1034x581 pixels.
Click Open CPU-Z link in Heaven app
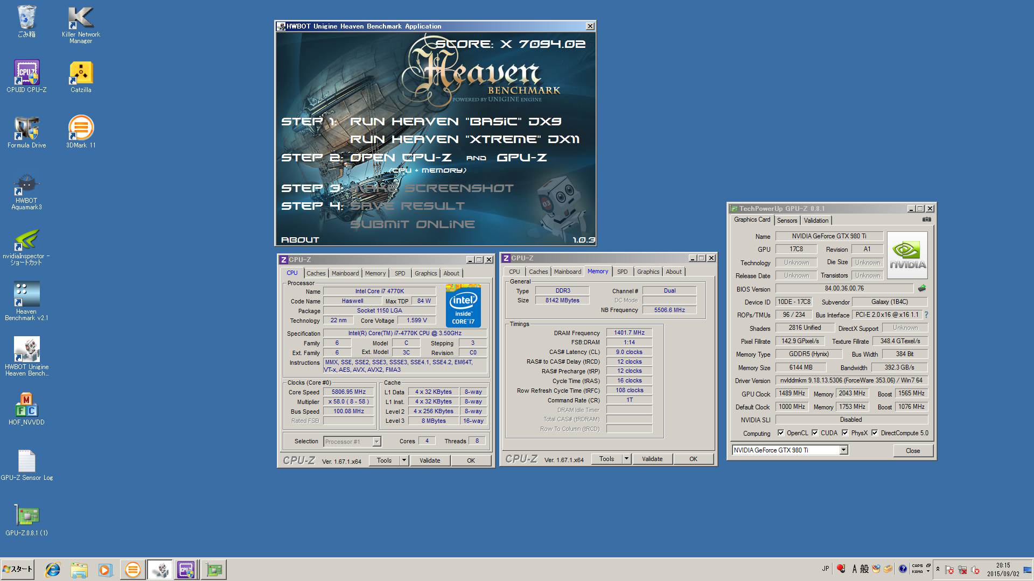[x=401, y=158]
